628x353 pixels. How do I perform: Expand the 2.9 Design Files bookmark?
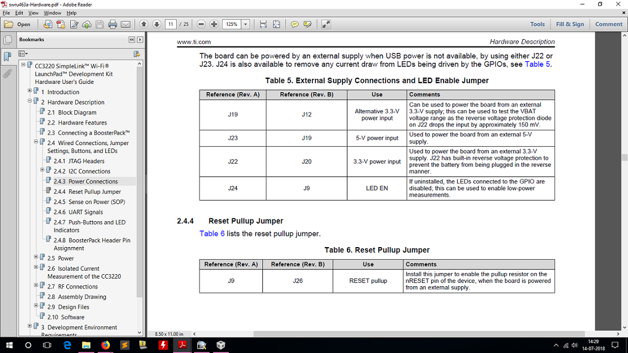(36, 306)
